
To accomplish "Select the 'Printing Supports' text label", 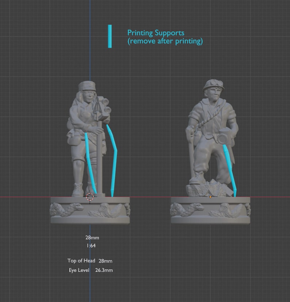I will [156, 33].
